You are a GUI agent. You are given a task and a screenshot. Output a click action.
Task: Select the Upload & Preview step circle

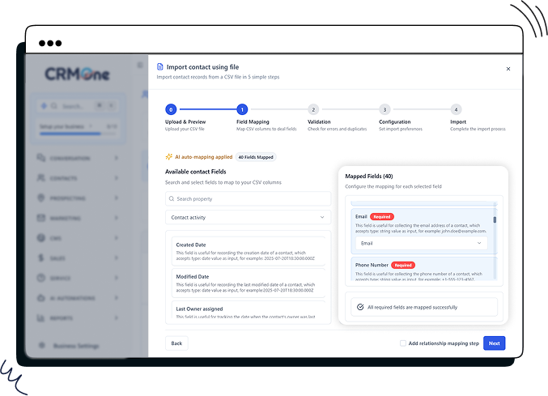(170, 109)
